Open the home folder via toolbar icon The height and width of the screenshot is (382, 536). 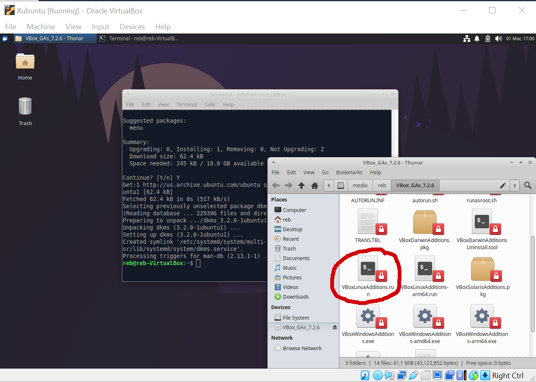tap(315, 185)
